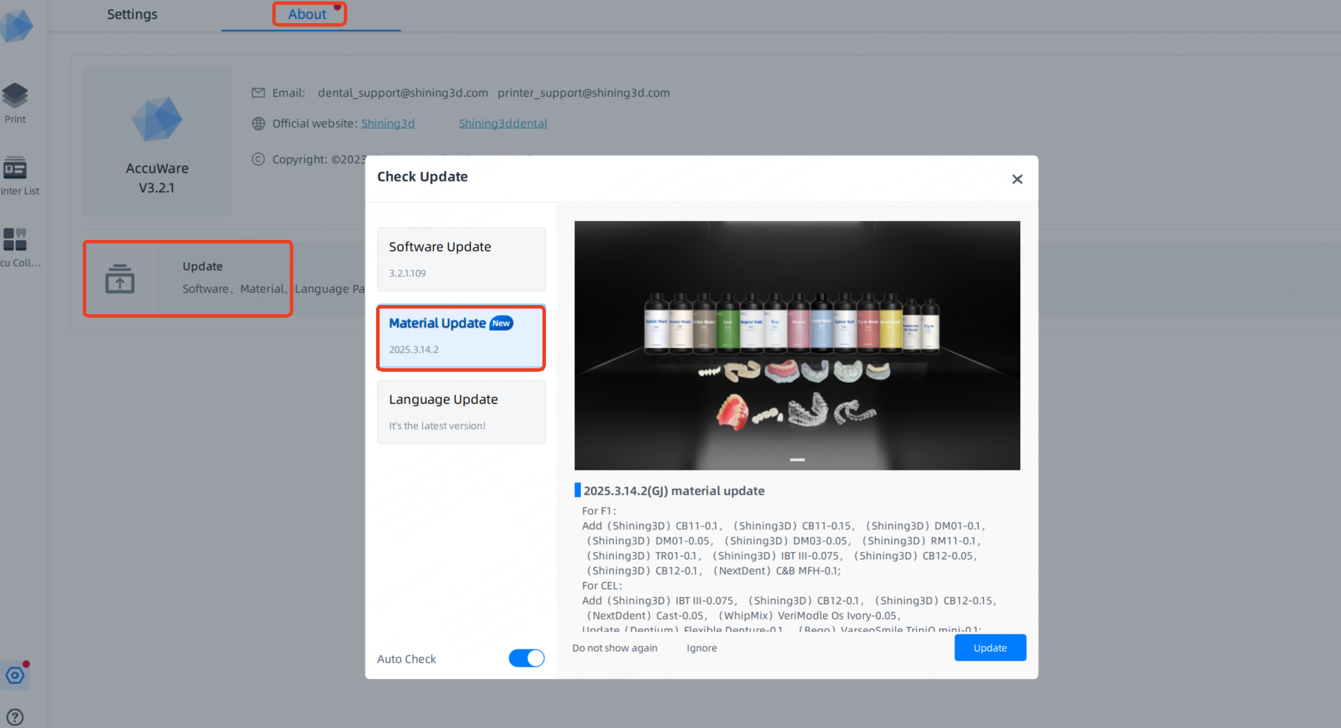Image resolution: width=1341 pixels, height=728 pixels.
Task: Click the copyright symbol icon
Action: 258,159
